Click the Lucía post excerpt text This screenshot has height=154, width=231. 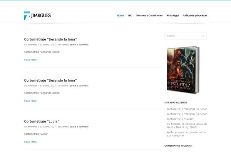pos(36,134)
